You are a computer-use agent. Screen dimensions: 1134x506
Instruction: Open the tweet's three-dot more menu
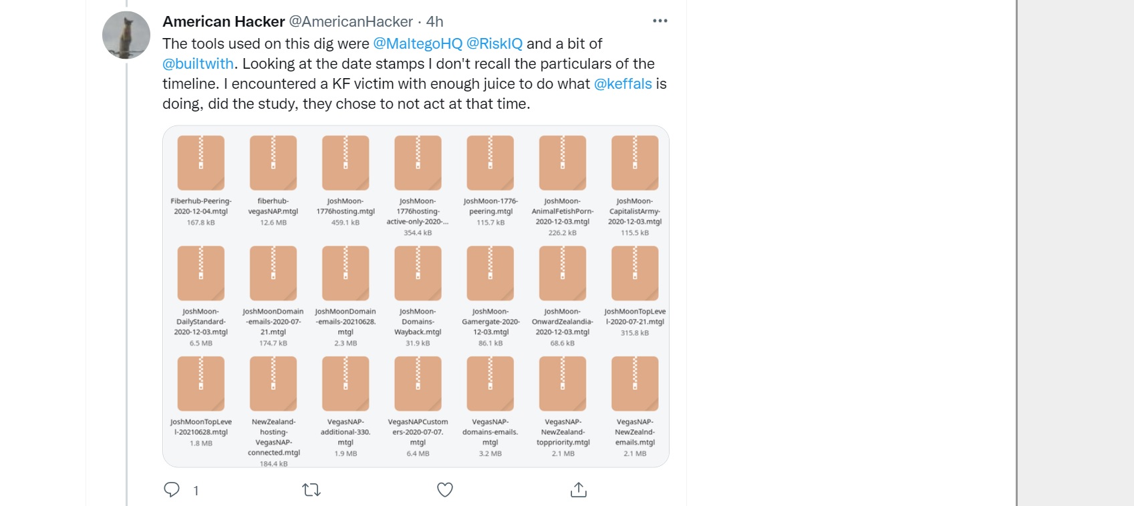[660, 21]
